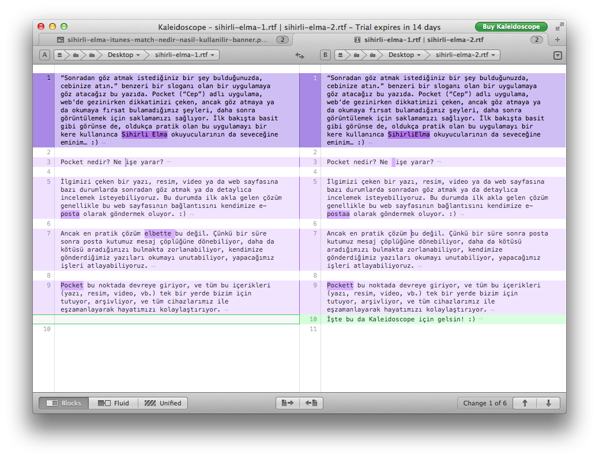Click the B side label button

click(x=326, y=55)
